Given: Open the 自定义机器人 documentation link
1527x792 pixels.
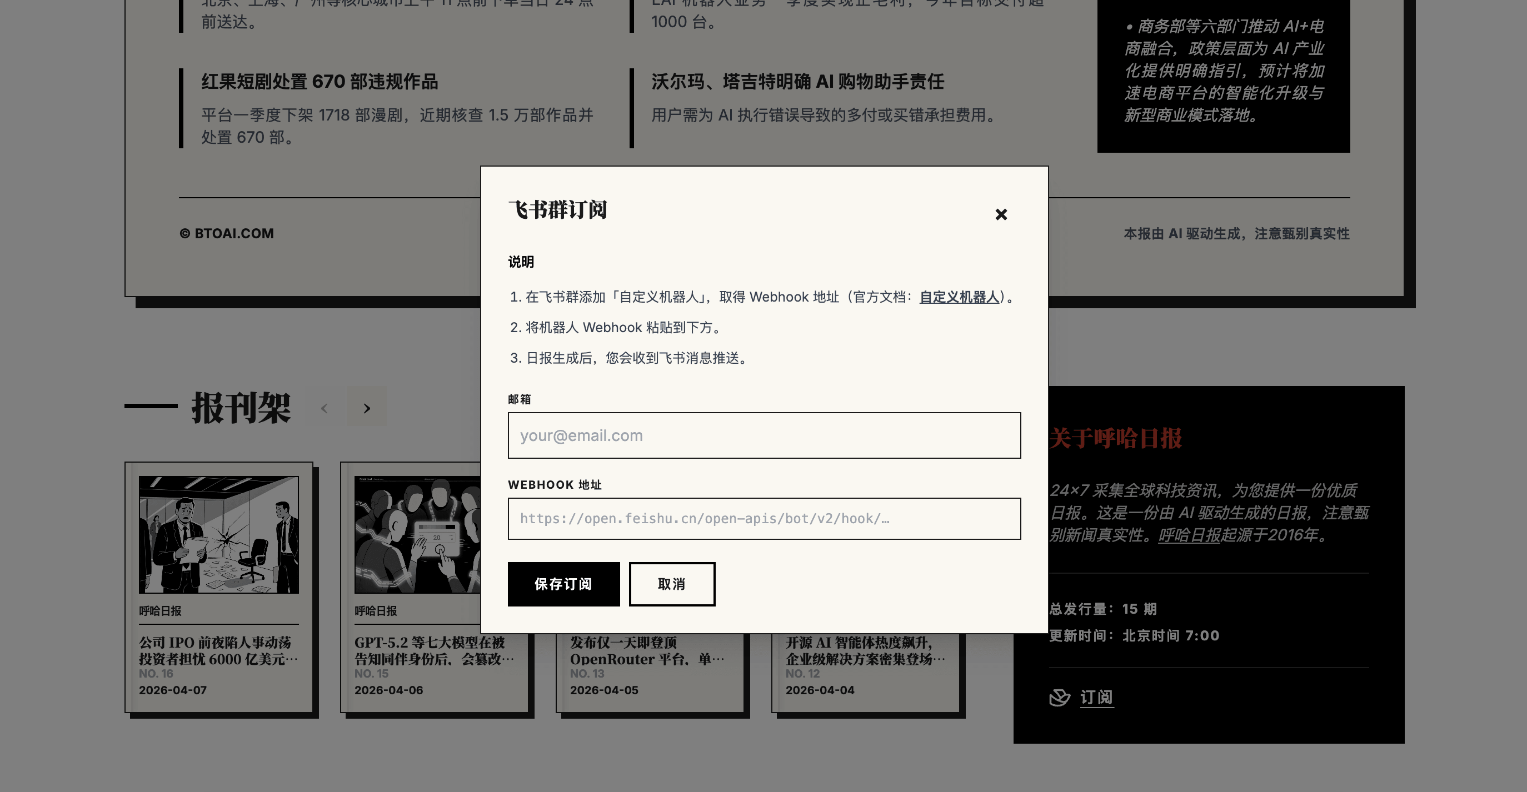Looking at the screenshot, I should 958,297.
